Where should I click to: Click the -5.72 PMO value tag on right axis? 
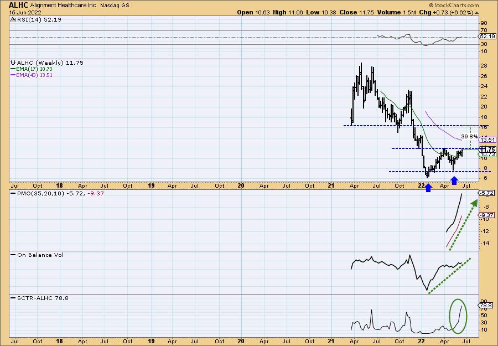point(486,193)
